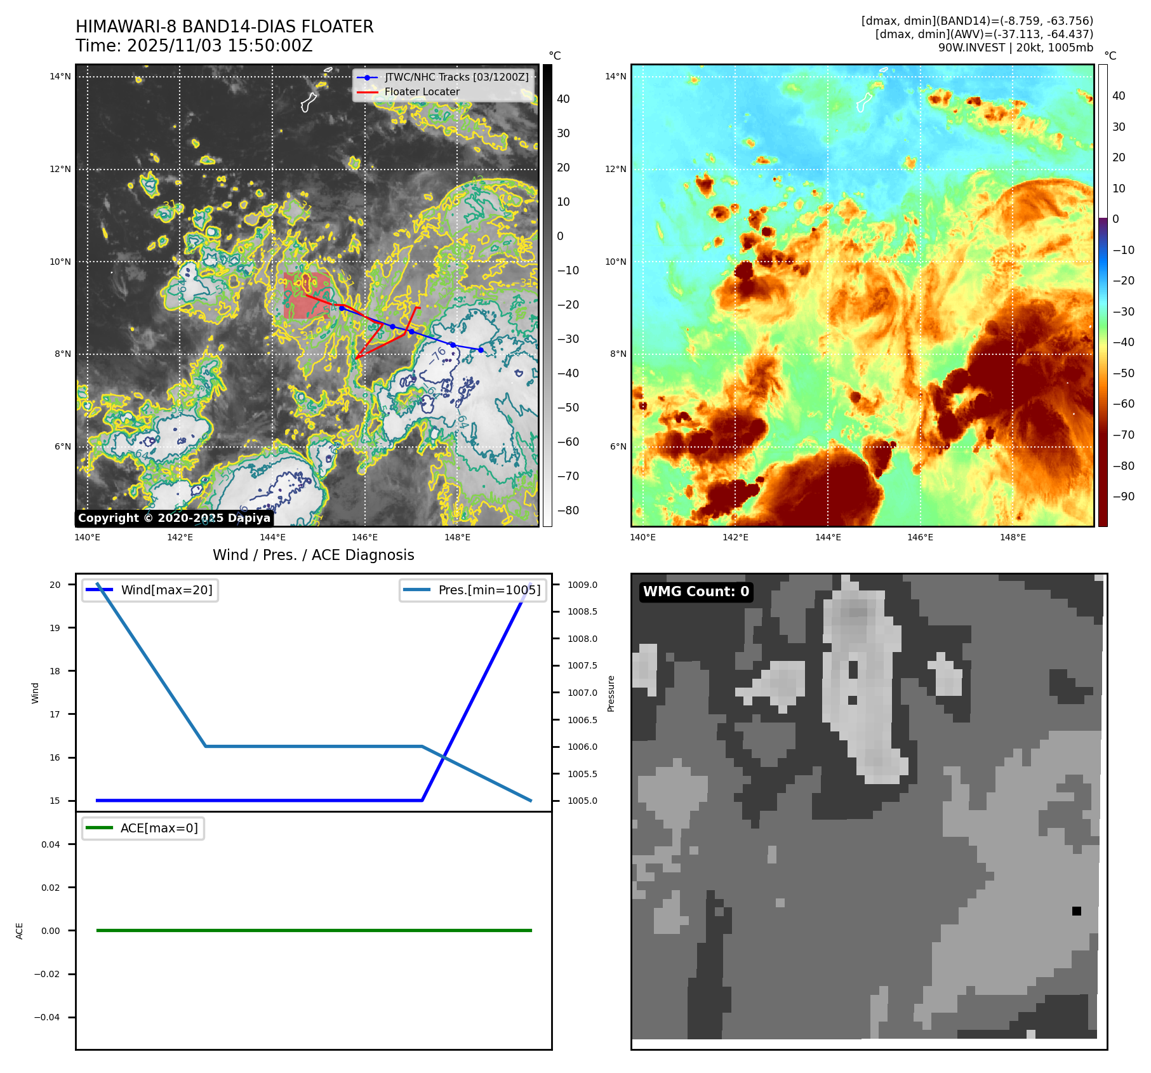
Task: Click the 90W.INVEST storm info text
Action: tap(1015, 48)
